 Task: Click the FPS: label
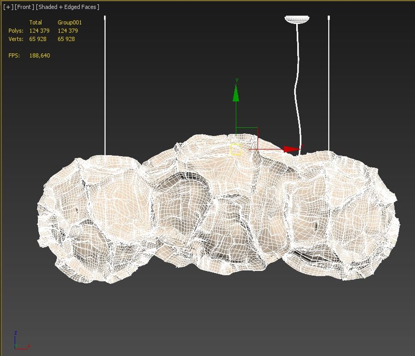14,55
